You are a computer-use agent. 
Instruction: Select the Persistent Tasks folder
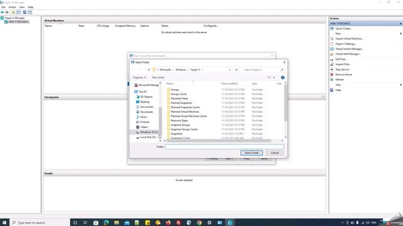pyautogui.click(x=179, y=99)
